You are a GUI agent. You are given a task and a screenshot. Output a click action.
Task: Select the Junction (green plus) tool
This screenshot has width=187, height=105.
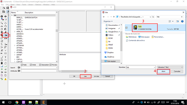click(x=2, y=69)
